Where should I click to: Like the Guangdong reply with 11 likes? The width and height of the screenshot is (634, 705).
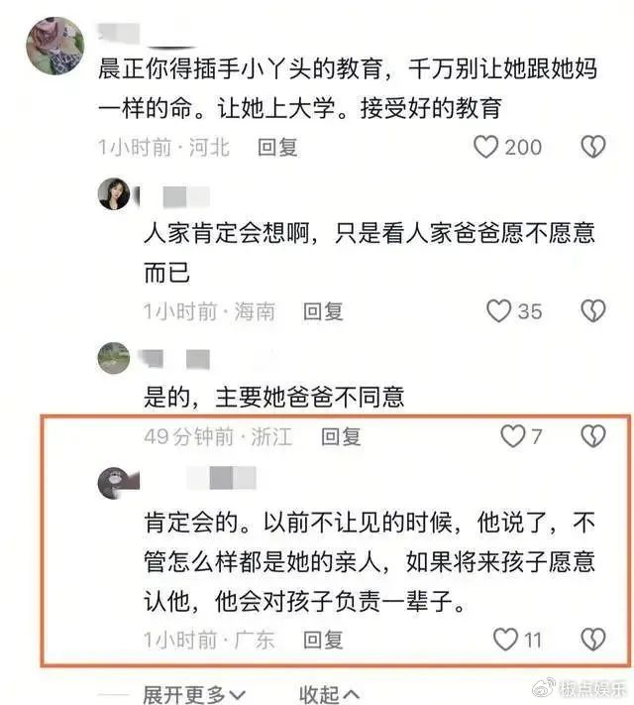pyautogui.click(x=505, y=640)
